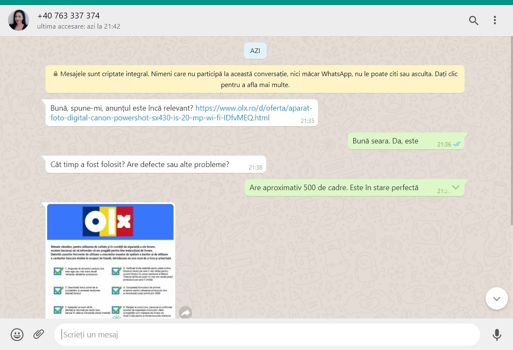Open contact info for +40 763 337 374
The image size is (513, 350).
point(69,16)
